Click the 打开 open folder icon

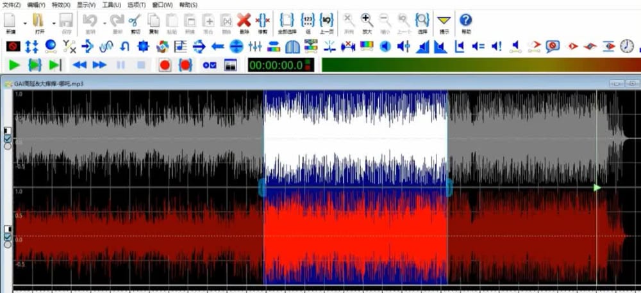point(39,20)
